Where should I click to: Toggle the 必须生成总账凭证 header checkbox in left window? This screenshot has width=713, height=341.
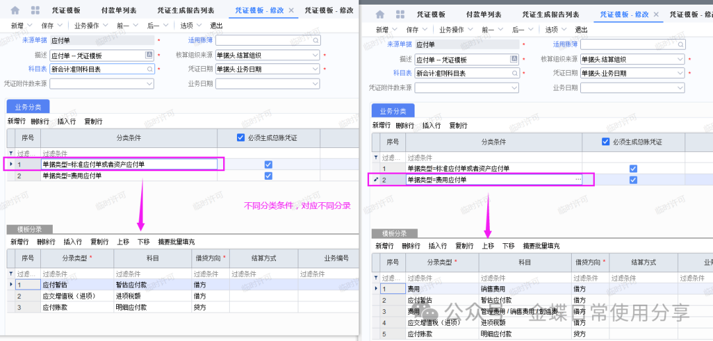[x=241, y=138]
